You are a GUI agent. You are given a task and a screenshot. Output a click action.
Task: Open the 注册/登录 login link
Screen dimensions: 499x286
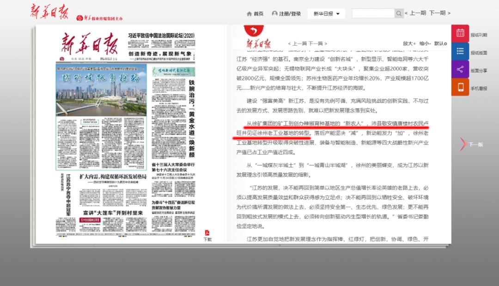290,14
